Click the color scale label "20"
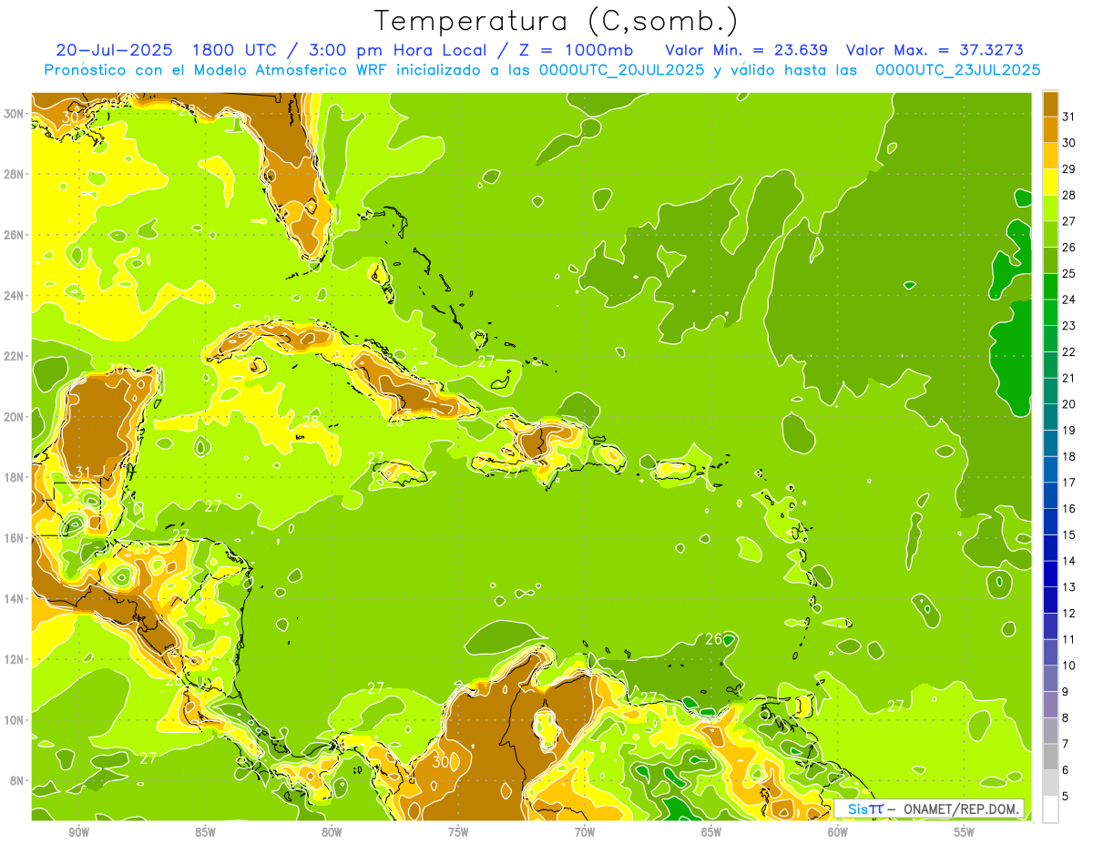This screenshot has width=1093, height=844. pyautogui.click(x=1068, y=404)
